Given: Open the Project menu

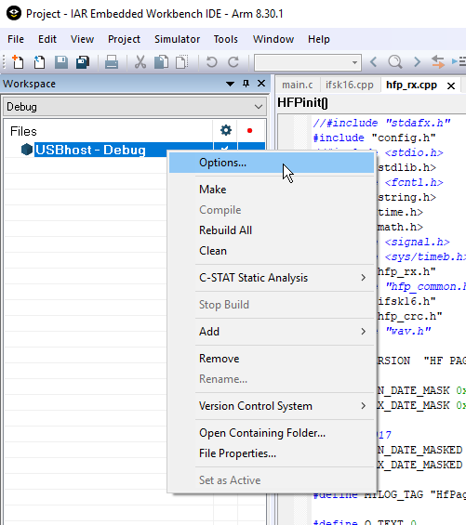Looking at the screenshot, I should 124,39.
